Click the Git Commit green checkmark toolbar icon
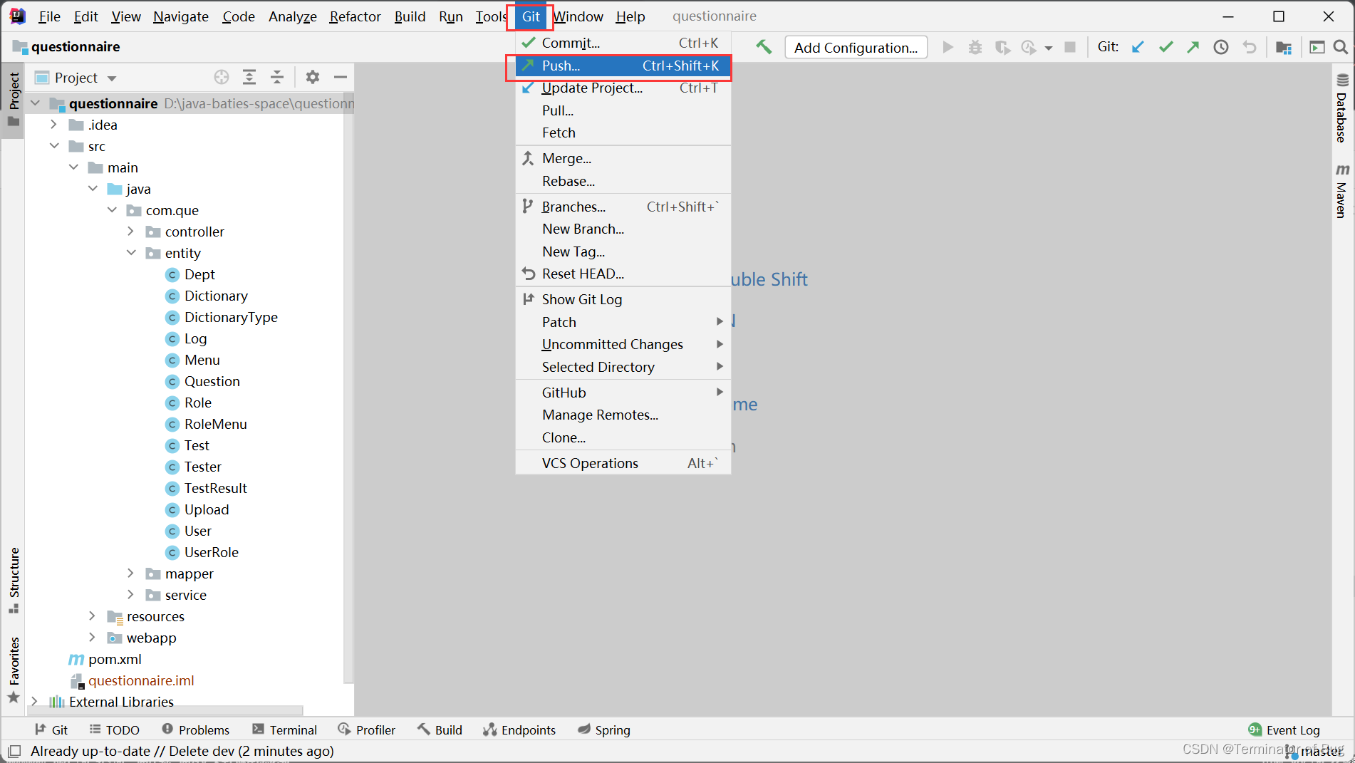Screen dimensions: 1355x763 [x=1165, y=47]
